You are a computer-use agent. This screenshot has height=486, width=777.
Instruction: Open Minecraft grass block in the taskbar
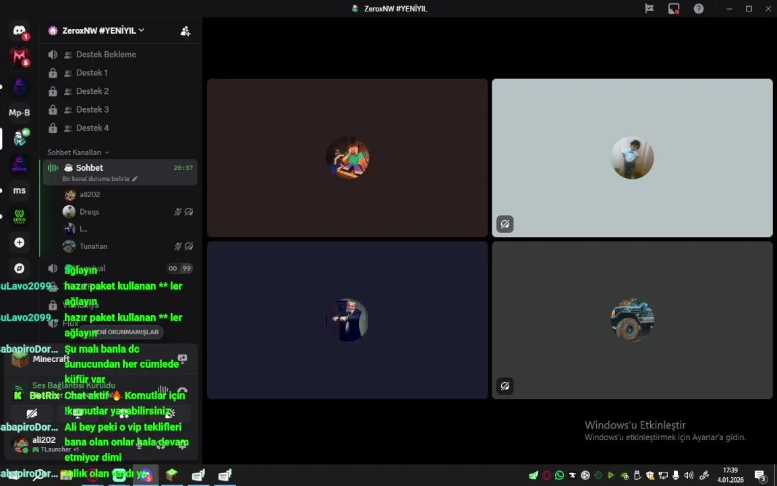pyautogui.click(x=172, y=475)
